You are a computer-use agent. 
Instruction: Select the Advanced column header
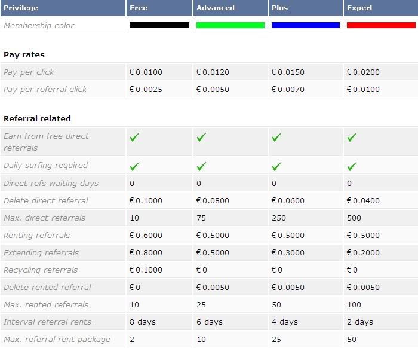216,8
